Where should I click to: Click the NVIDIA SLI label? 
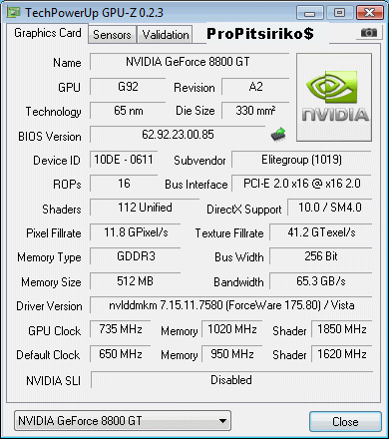(x=53, y=381)
